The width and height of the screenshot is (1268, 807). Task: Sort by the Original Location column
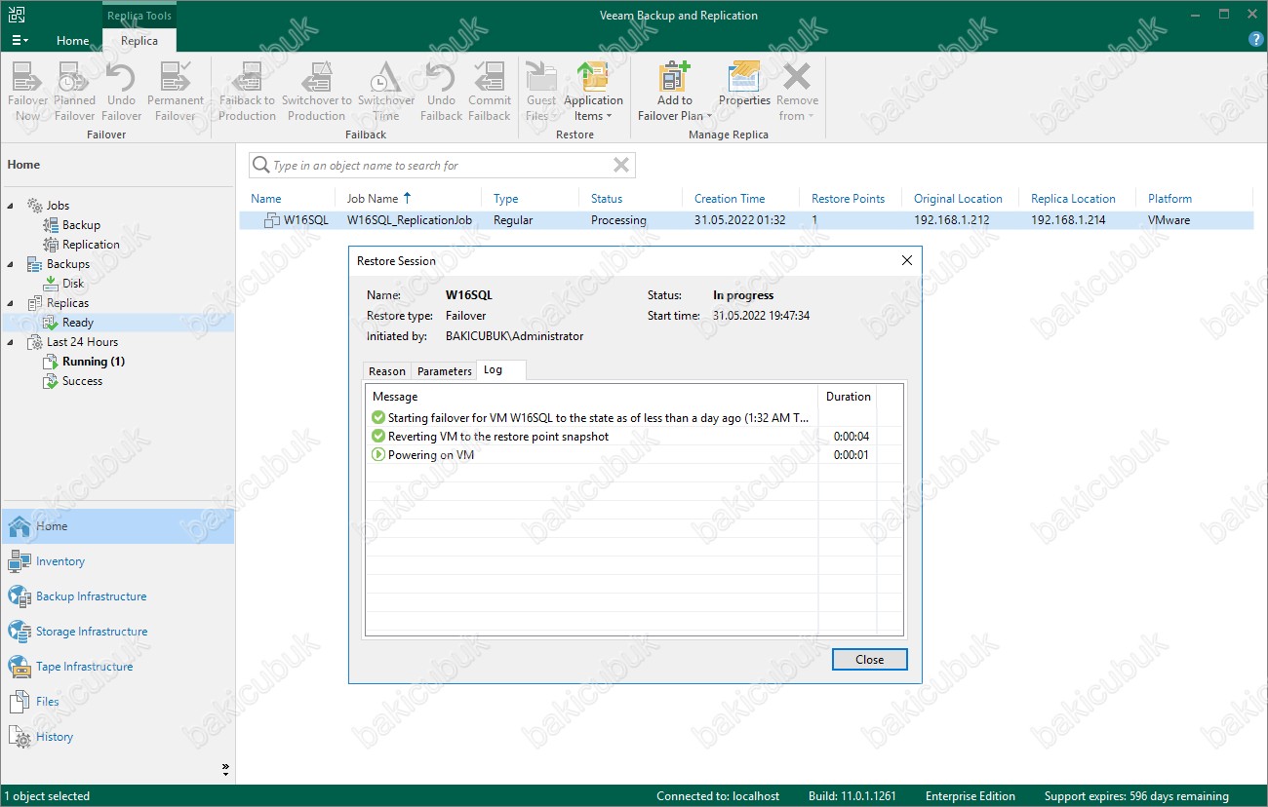click(x=958, y=199)
